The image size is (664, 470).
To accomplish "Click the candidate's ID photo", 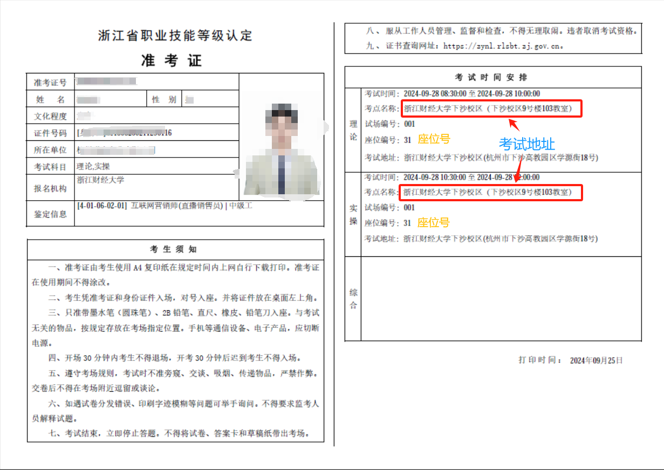I will (280, 149).
